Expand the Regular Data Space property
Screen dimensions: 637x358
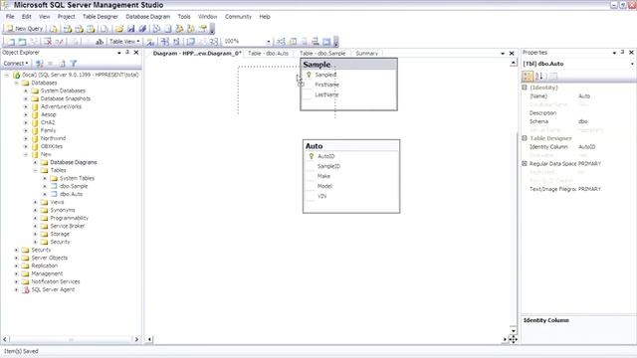point(525,163)
